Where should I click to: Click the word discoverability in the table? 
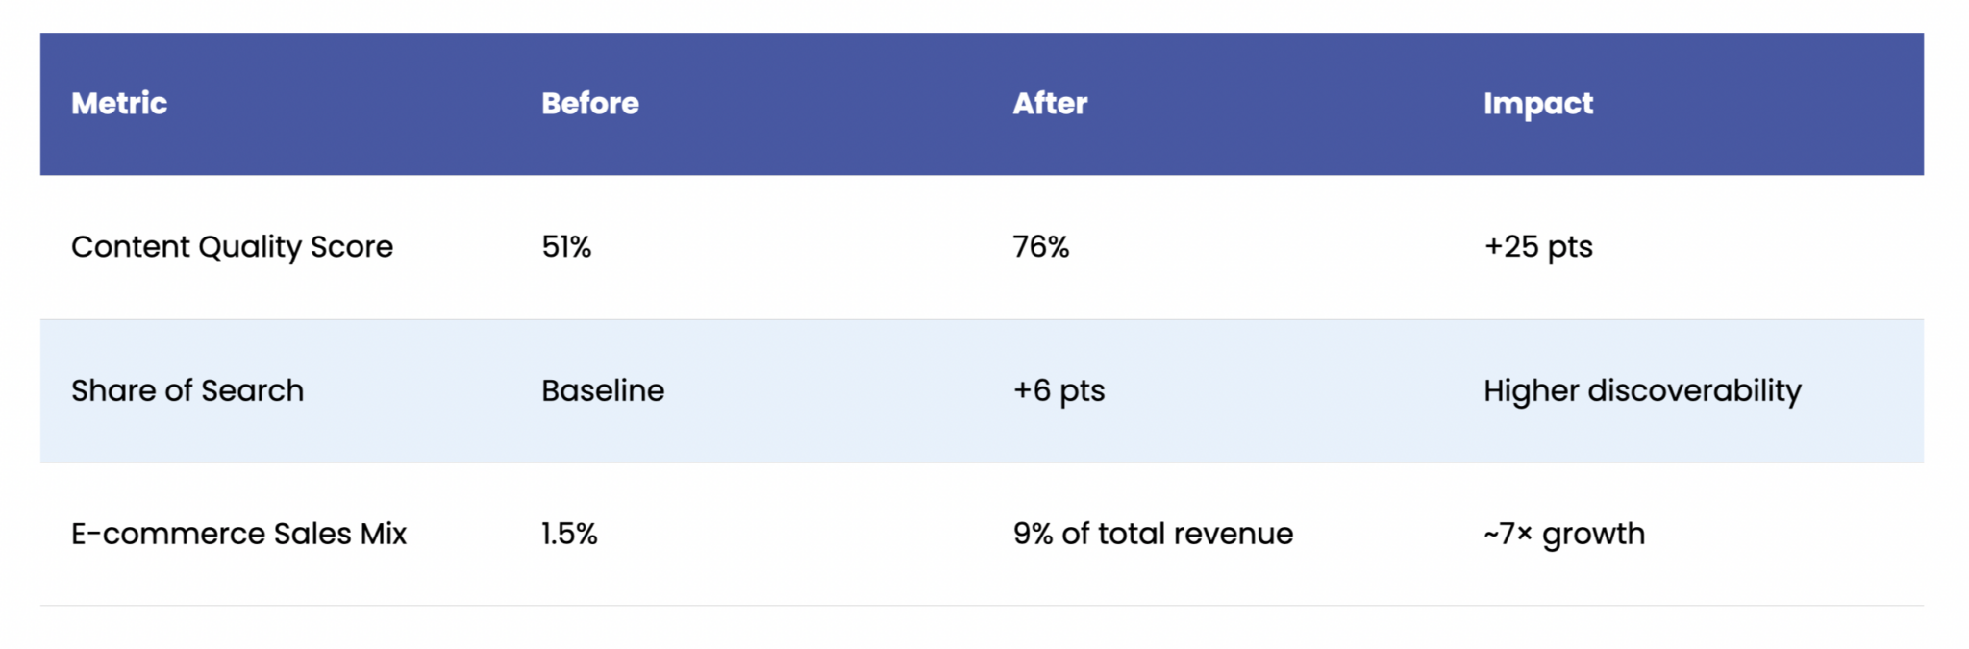[x=1695, y=391]
